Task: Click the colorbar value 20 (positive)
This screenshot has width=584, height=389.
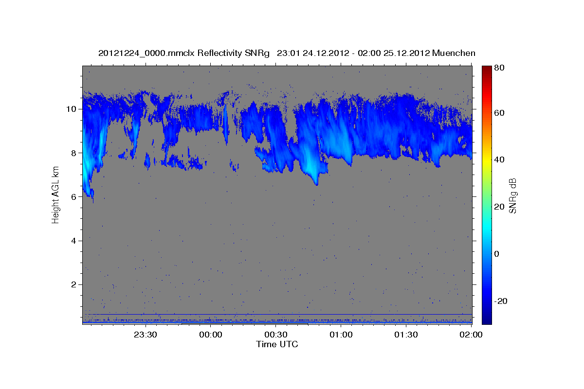Action: pyautogui.click(x=500, y=207)
